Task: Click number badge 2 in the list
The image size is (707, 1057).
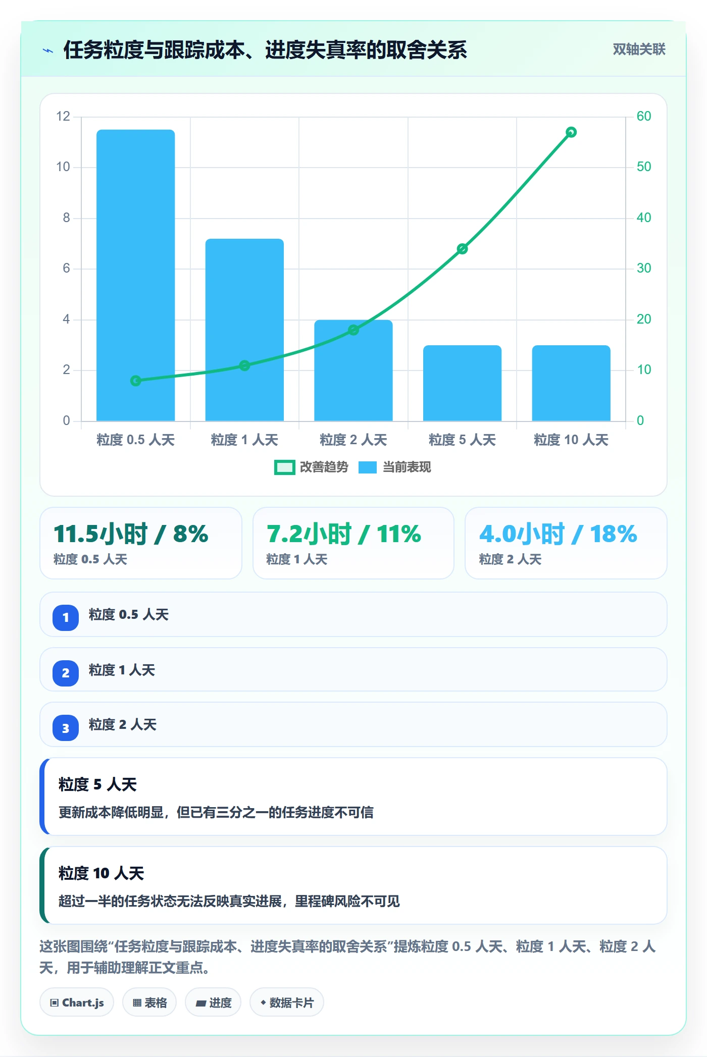Action: tap(66, 673)
